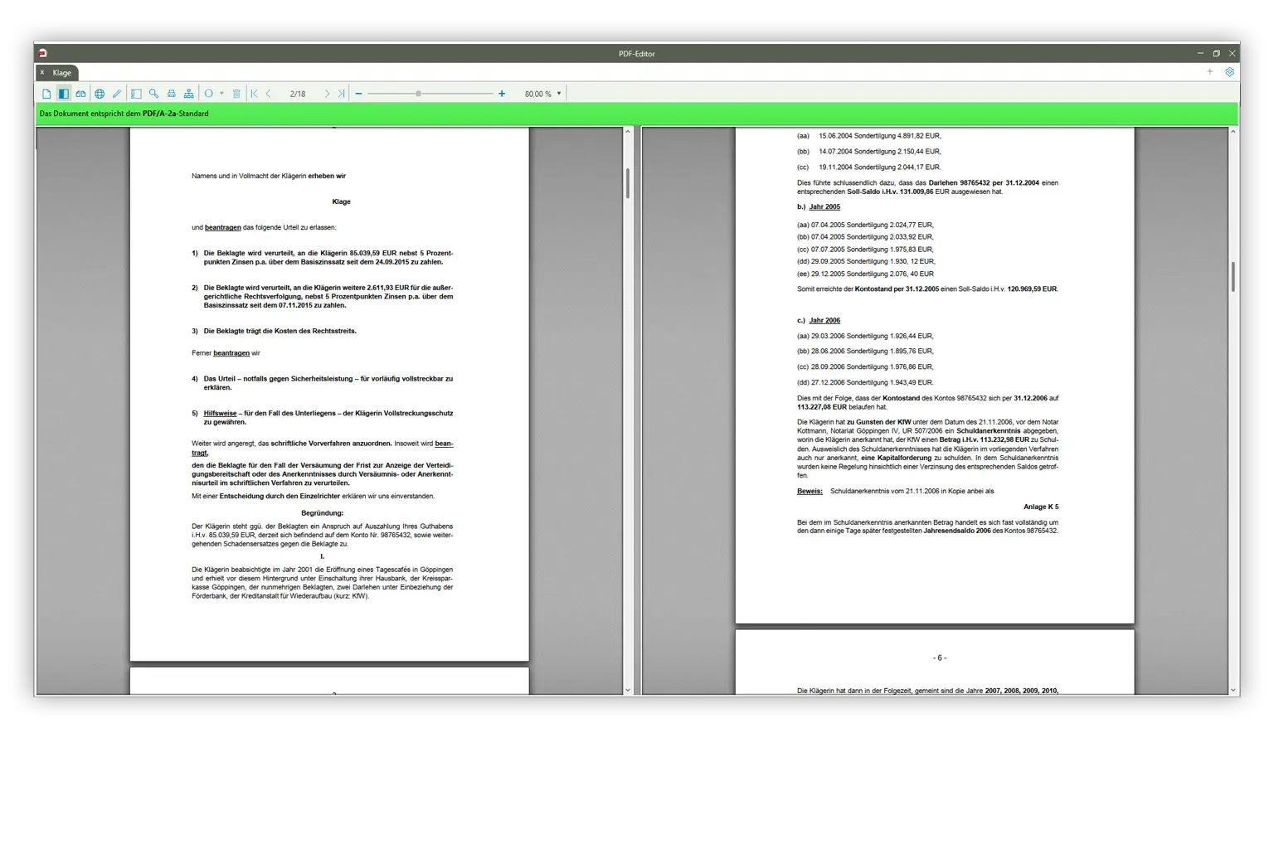Select the Klage document tab

click(62, 73)
